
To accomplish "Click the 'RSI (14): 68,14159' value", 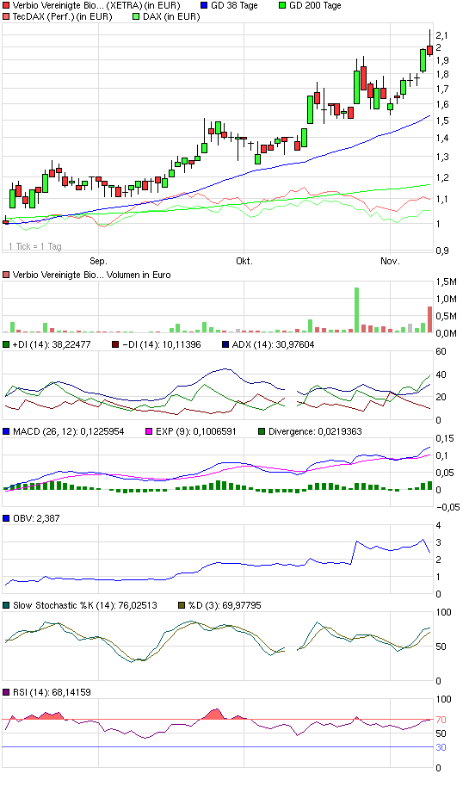I will pyautogui.click(x=52, y=692).
